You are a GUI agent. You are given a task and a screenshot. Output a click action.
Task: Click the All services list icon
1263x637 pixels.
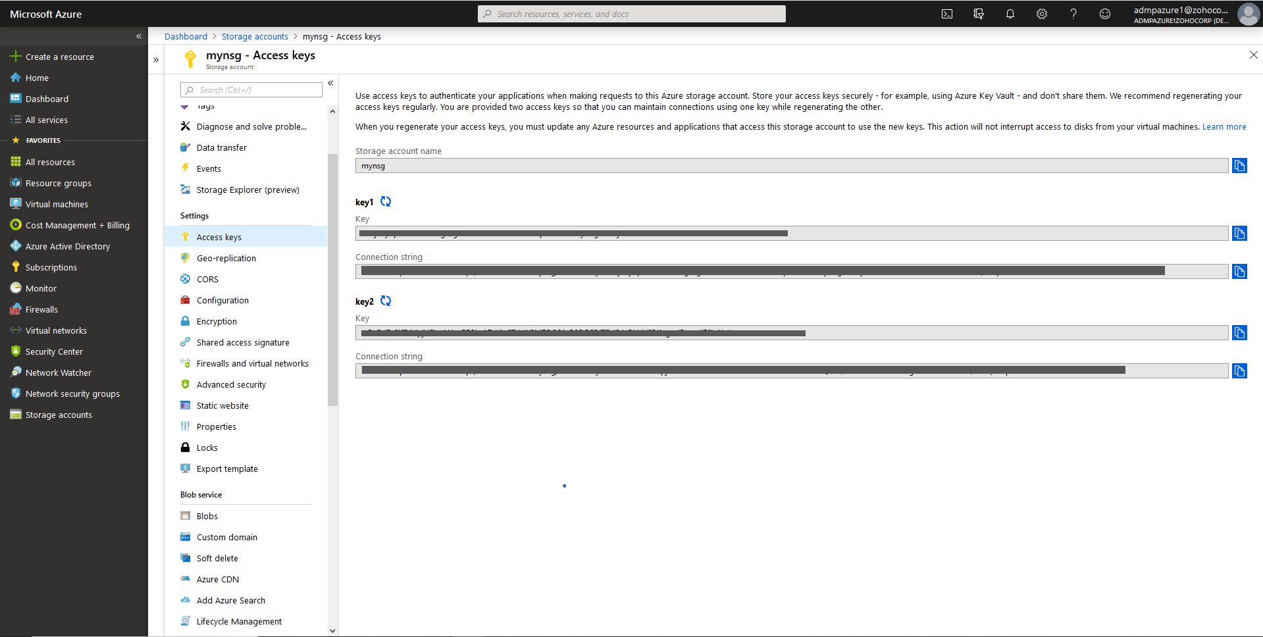click(16, 120)
